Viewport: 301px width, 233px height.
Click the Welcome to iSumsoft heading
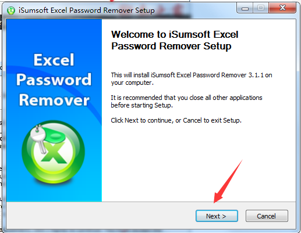coord(175,40)
